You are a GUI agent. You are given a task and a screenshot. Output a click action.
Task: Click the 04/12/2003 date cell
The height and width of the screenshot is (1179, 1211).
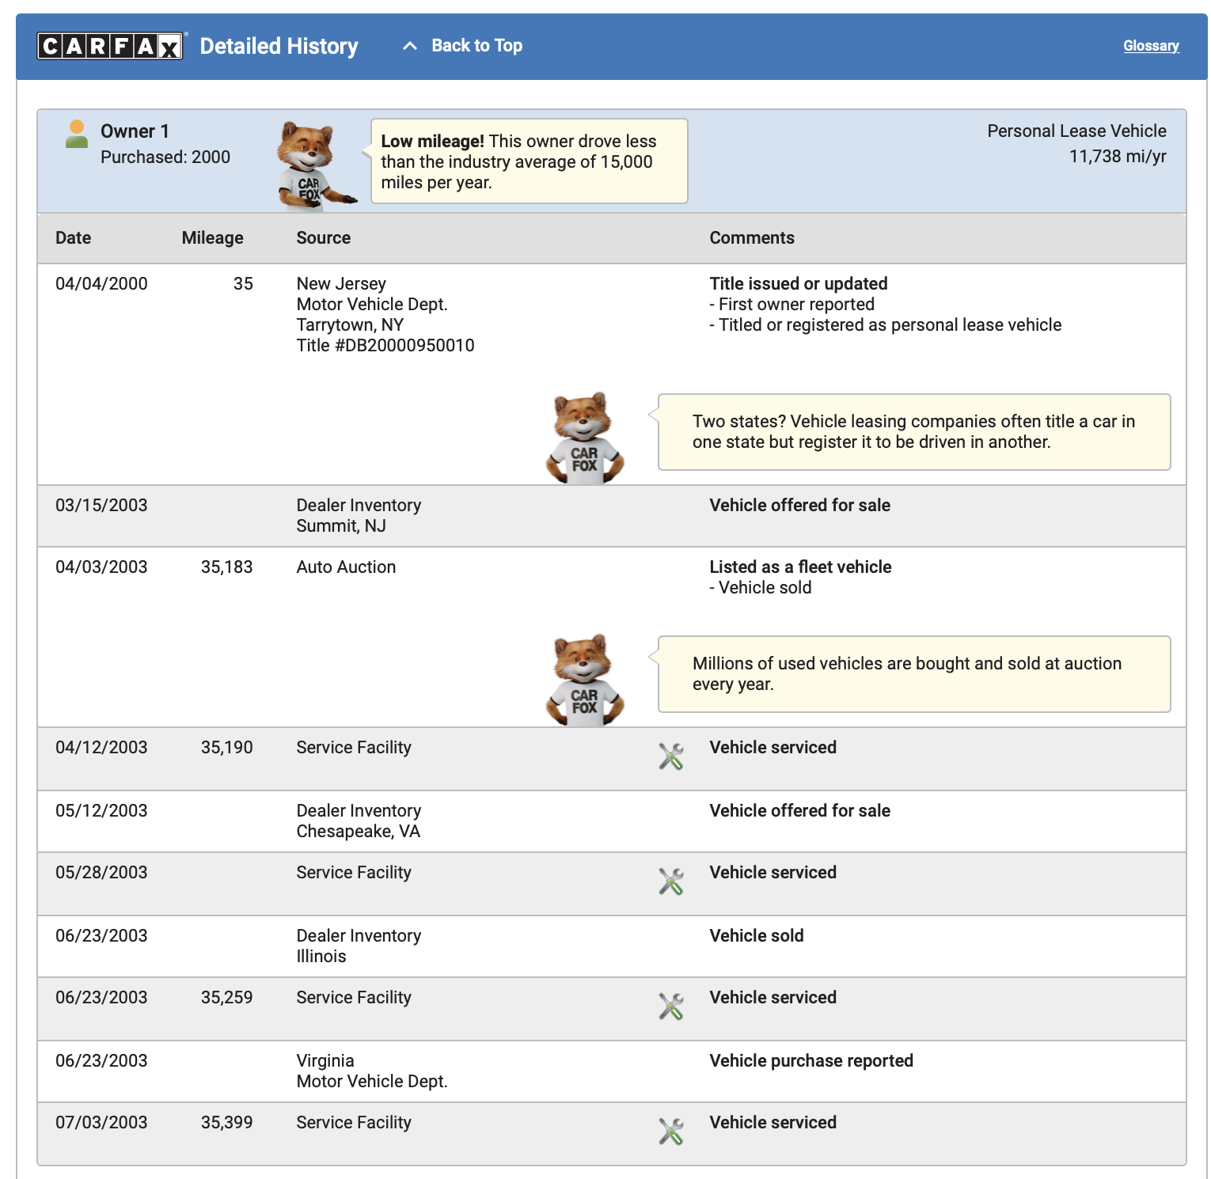[101, 748]
